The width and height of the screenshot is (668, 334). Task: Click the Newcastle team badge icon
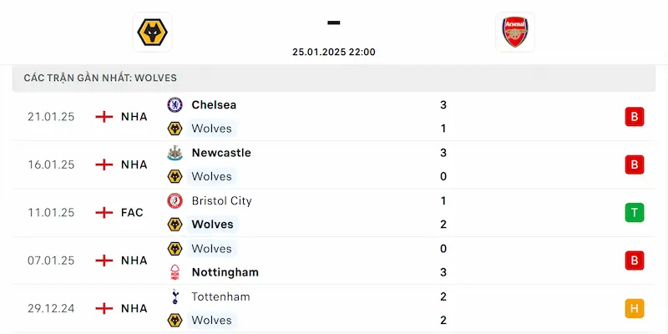[175, 153]
